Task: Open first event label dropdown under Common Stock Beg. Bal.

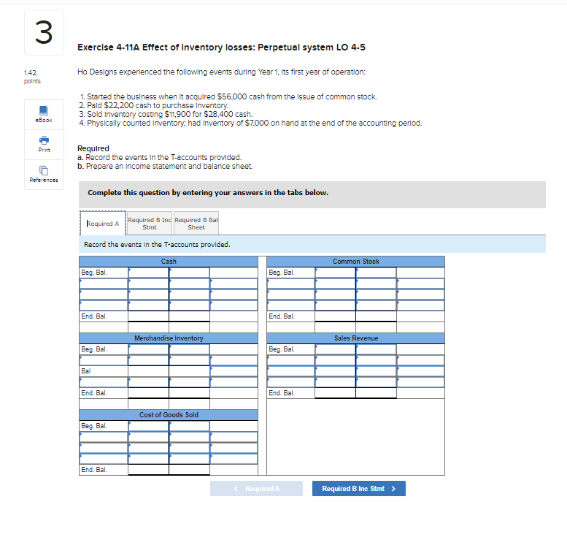Action: tap(290, 283)
